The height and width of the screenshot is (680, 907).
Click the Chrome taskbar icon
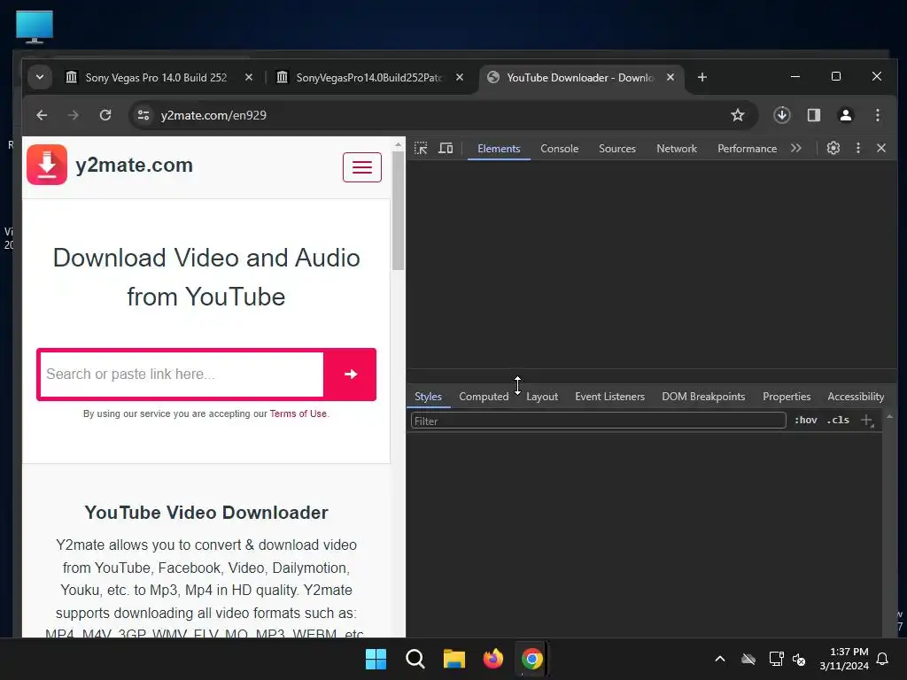coord(532,659)
